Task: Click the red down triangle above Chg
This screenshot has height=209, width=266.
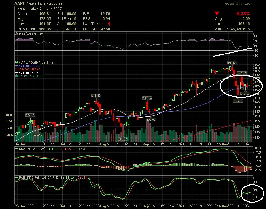Action: pyautogui.click(x=217, y=13)
